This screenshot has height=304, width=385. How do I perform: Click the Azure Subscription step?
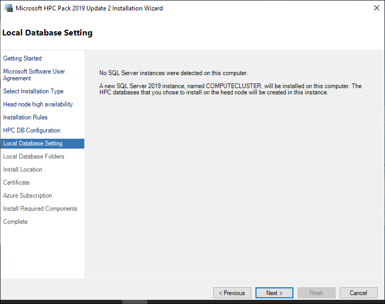pyautogui.click(x=28, y=196)
